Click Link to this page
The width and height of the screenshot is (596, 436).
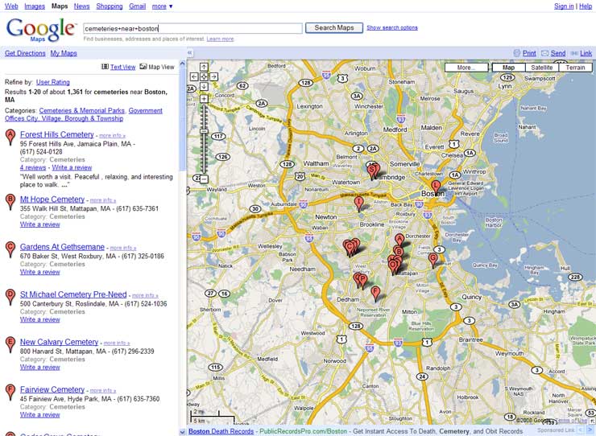click(586, 53)
